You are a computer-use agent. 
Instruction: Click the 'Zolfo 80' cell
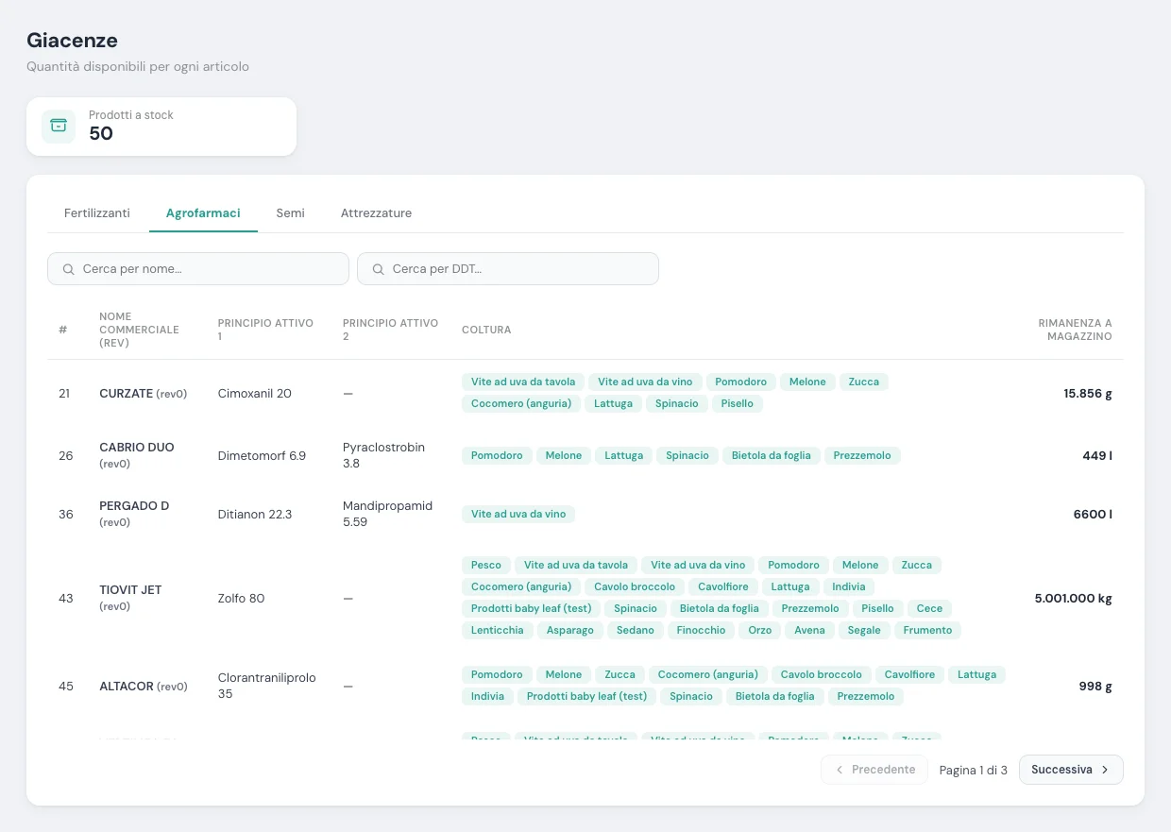pyautogui.click(x=241, y=599)
